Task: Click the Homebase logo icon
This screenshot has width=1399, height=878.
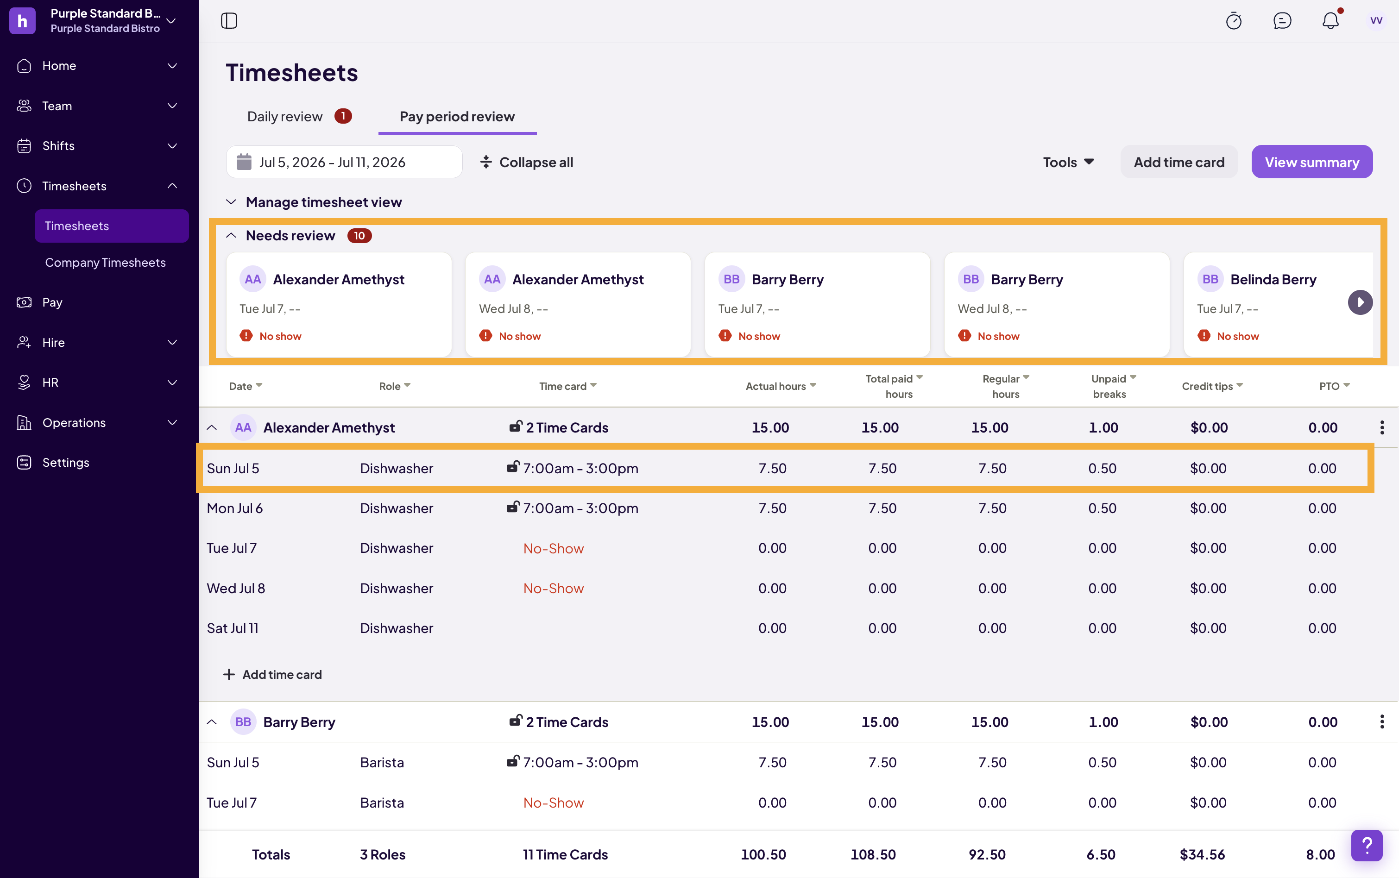Action: tap(23, 21)
